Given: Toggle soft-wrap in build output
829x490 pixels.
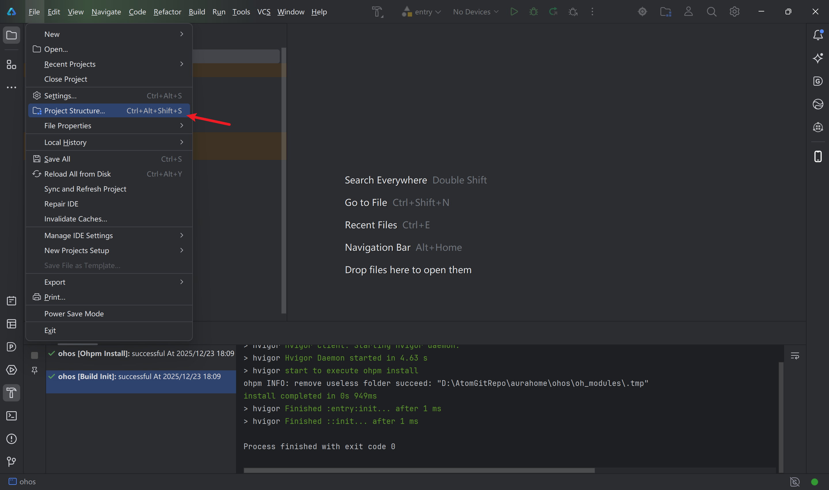Looking at the screenshot, I should pos(795,356).
